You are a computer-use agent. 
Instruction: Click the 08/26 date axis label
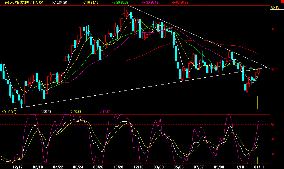coord(98,167)
